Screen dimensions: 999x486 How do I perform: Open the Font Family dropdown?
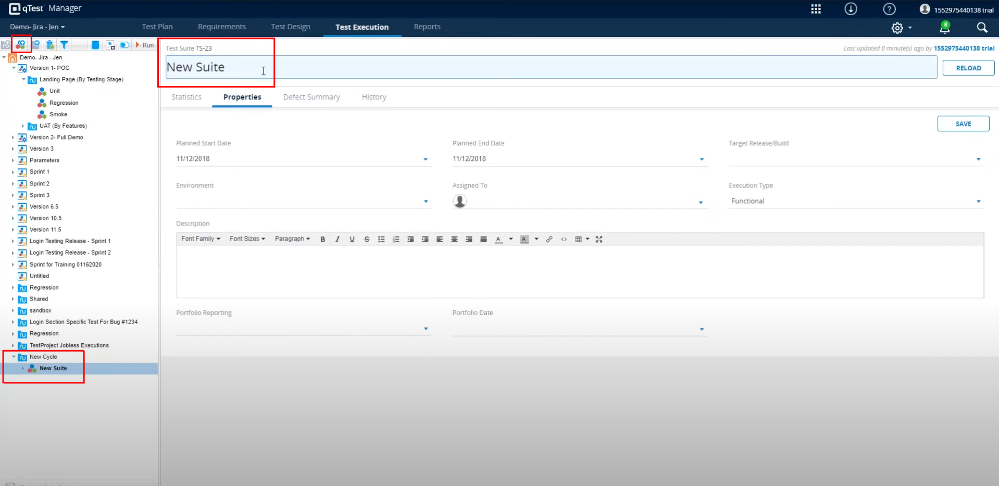coord(201,239)
